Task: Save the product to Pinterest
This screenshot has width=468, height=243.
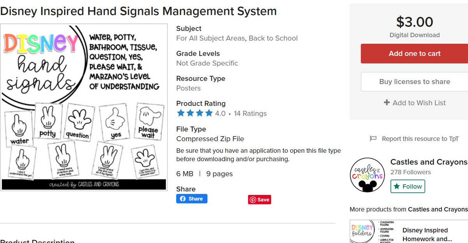Action: [259, 199]
